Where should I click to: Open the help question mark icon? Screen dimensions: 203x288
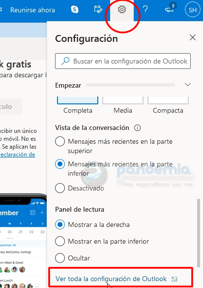tap(145, 9)
